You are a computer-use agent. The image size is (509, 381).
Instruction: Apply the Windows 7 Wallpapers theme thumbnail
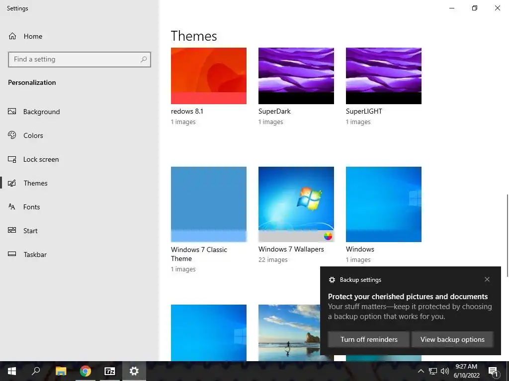(x=296, y=204)
